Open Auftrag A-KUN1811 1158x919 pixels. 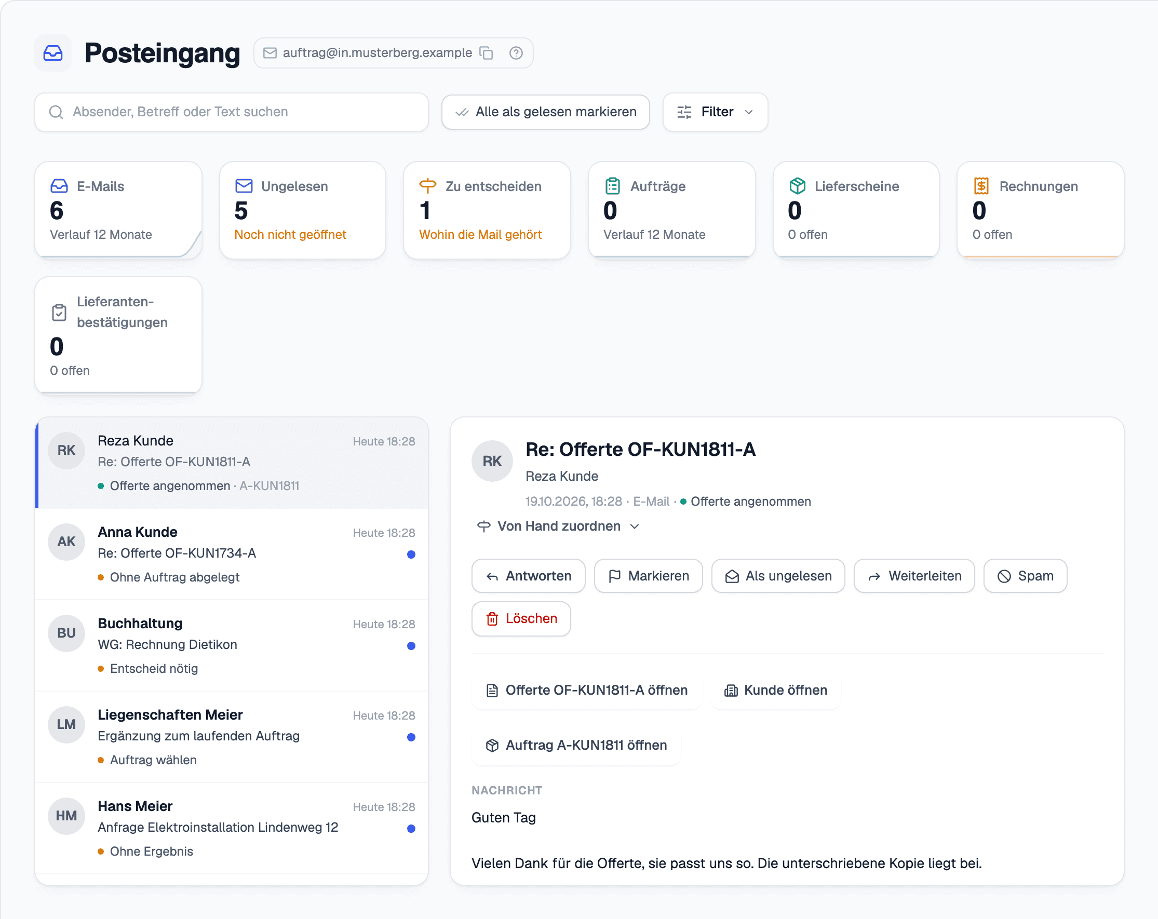point(576,745)
